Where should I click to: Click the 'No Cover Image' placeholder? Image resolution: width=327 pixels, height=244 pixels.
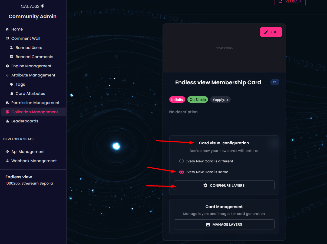pyautogui.click(x=224, y=48)
